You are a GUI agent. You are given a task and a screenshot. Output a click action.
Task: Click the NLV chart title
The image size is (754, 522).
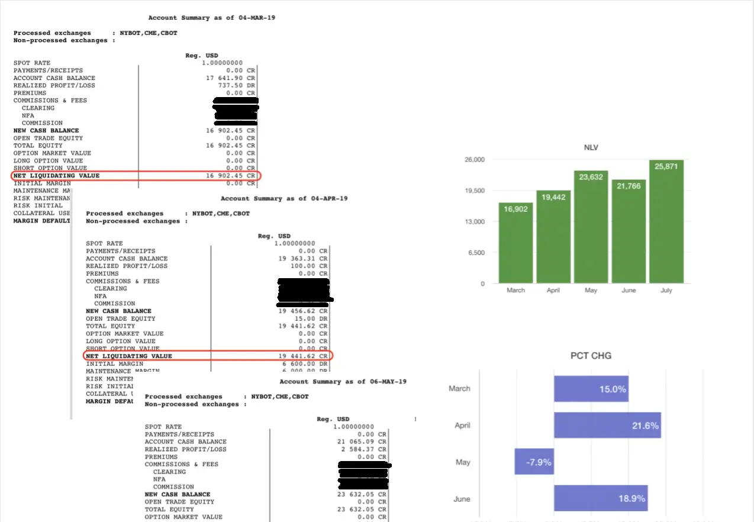click(591, 147)
